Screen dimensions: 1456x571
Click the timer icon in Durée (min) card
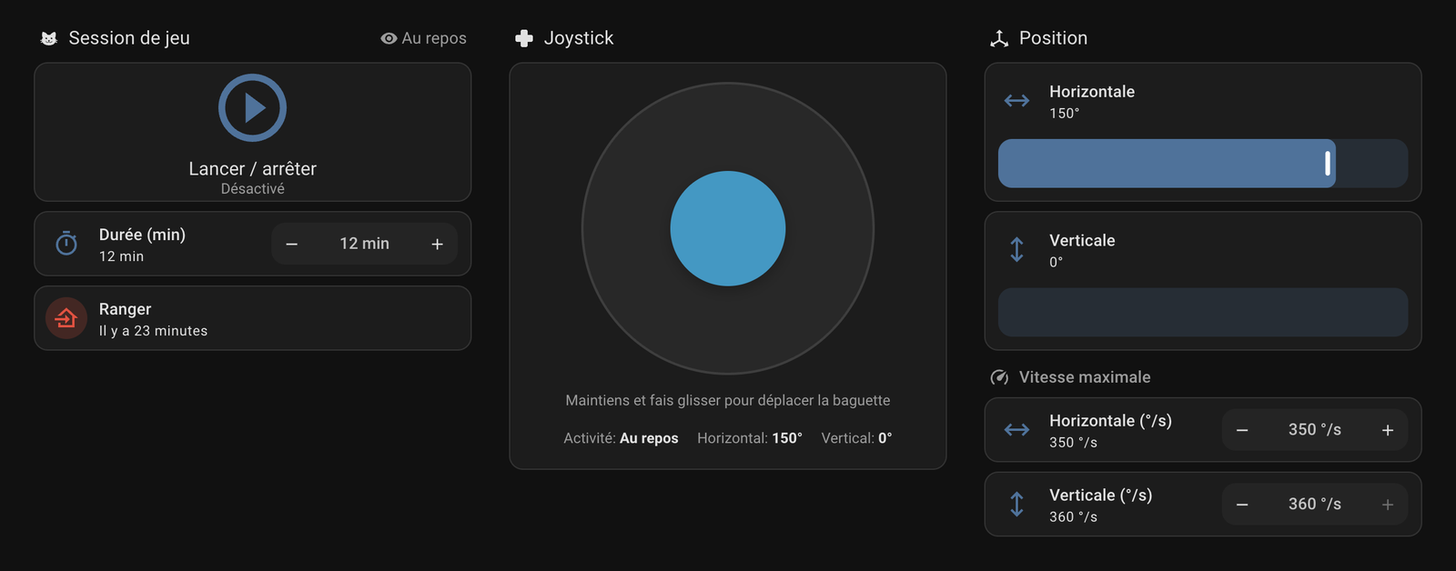[x=66, y=244]
